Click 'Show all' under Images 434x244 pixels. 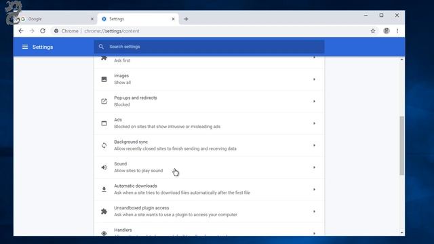(x=122, y=83)
